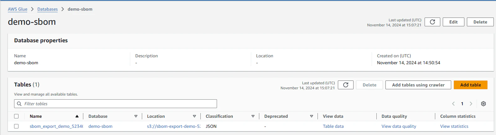Go to Databases breadcrumb link
This screenshot has width=496, height=135.
pyautogui.click(x=48, y=9)
